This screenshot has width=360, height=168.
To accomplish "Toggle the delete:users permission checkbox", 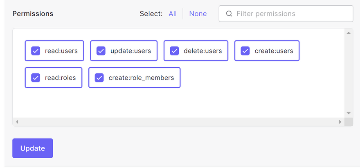I will coord(175,51).
